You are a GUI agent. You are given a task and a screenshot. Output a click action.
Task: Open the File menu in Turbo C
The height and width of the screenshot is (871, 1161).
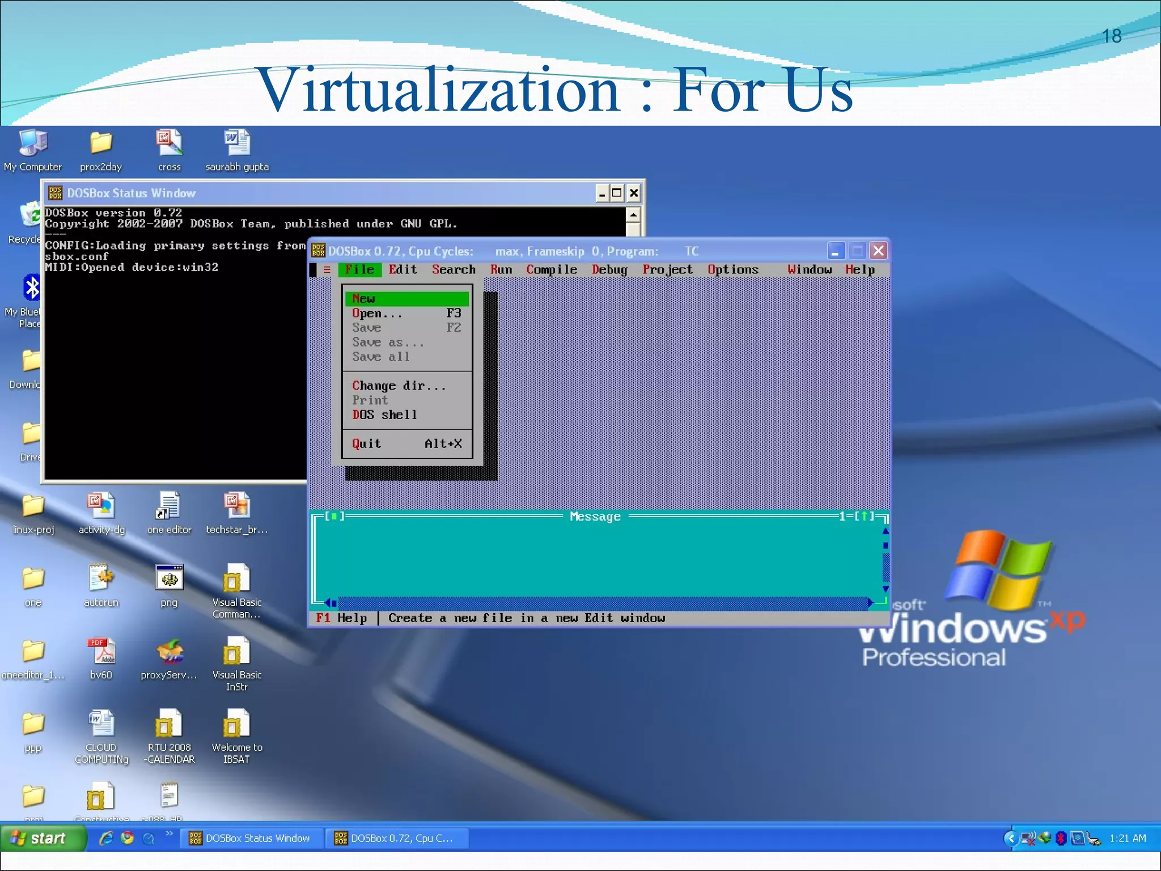359,270
